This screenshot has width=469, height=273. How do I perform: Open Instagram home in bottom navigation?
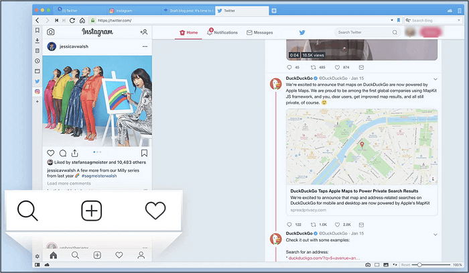point(53,255)
